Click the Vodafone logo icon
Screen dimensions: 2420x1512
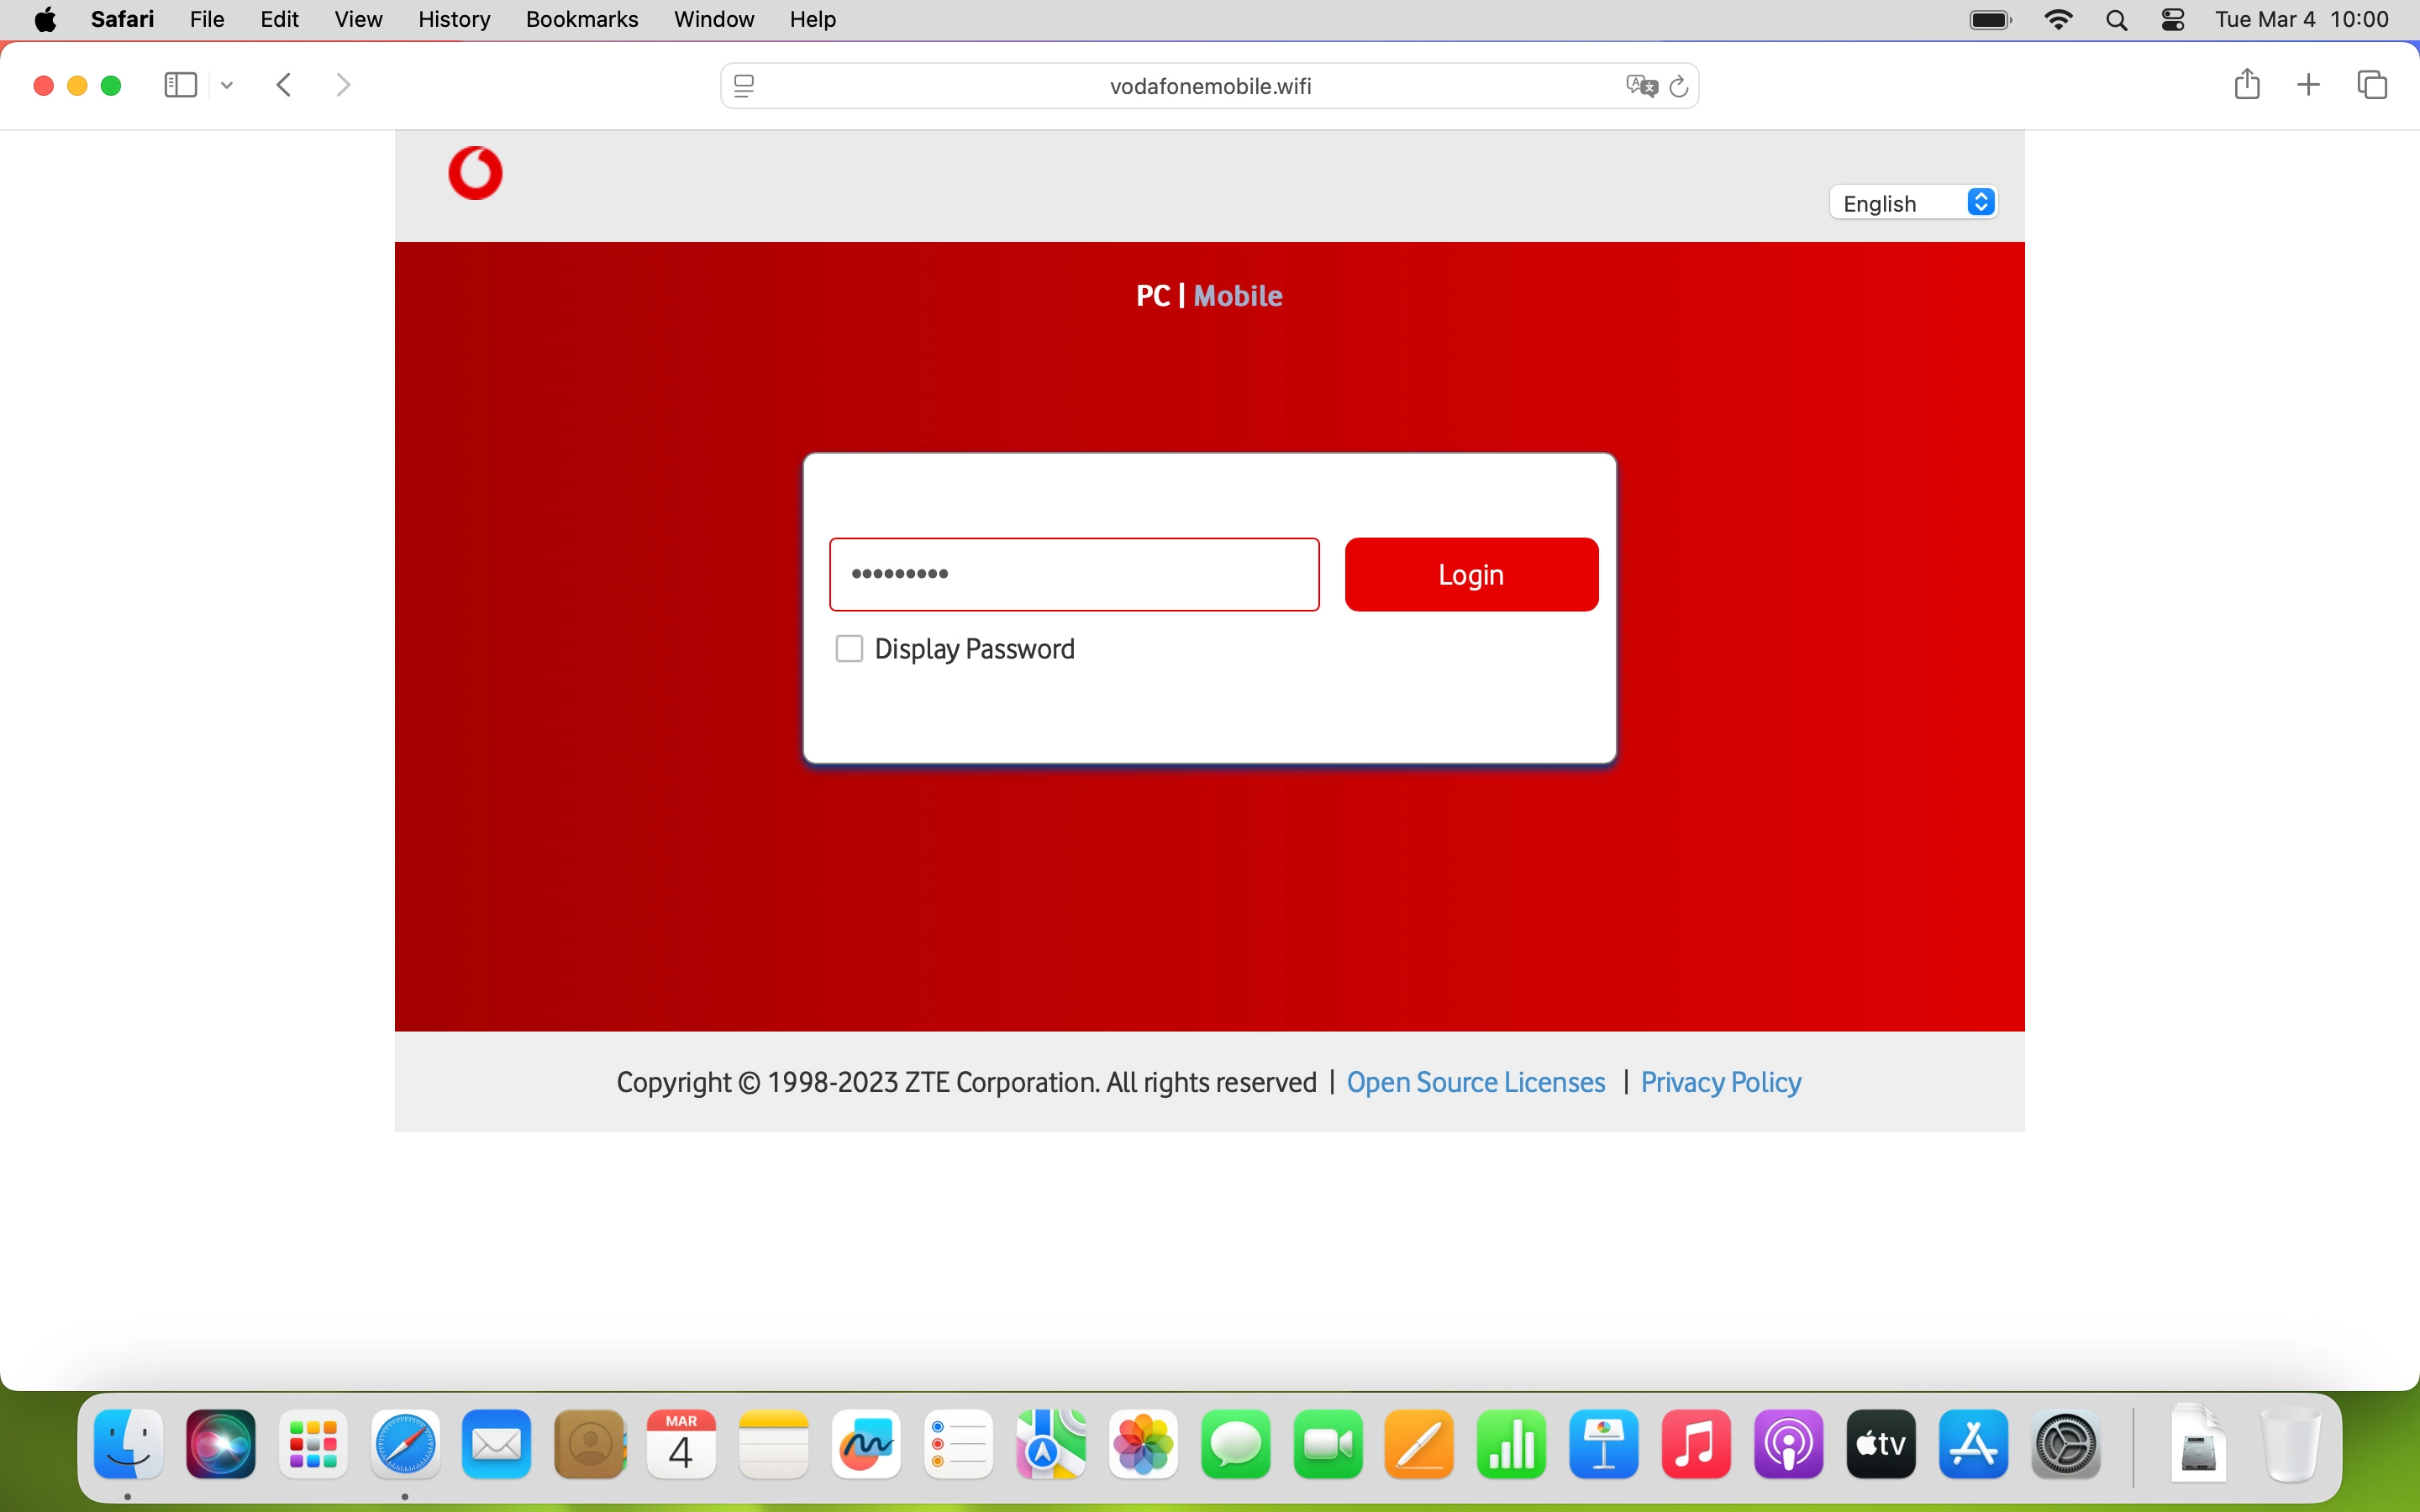pos(475,173)
